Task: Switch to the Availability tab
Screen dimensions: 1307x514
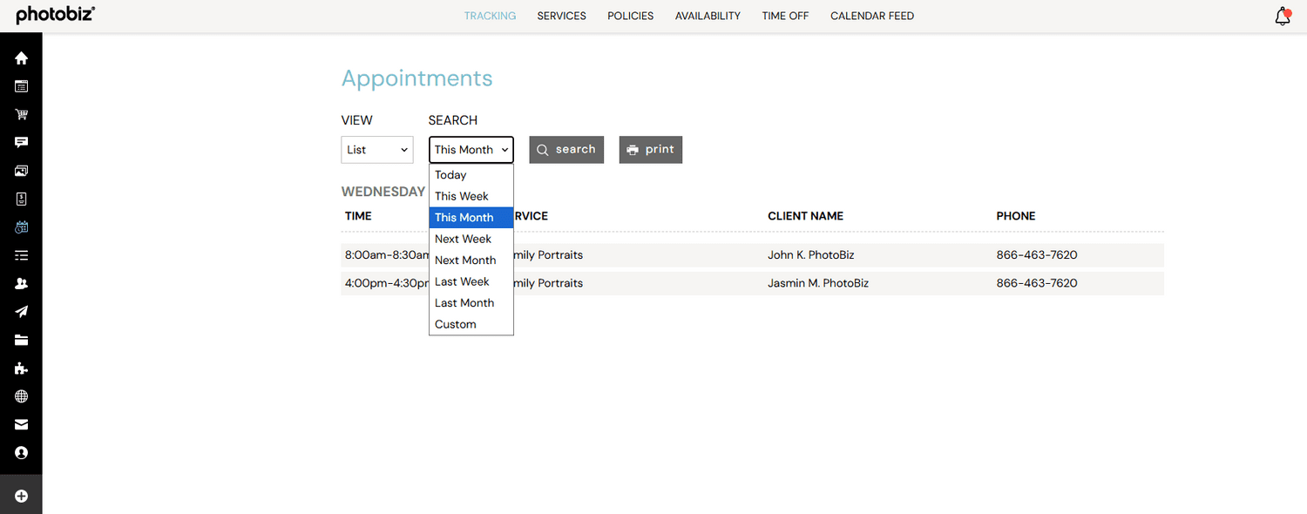Action: pyautogui.click(x=708, y=16)
